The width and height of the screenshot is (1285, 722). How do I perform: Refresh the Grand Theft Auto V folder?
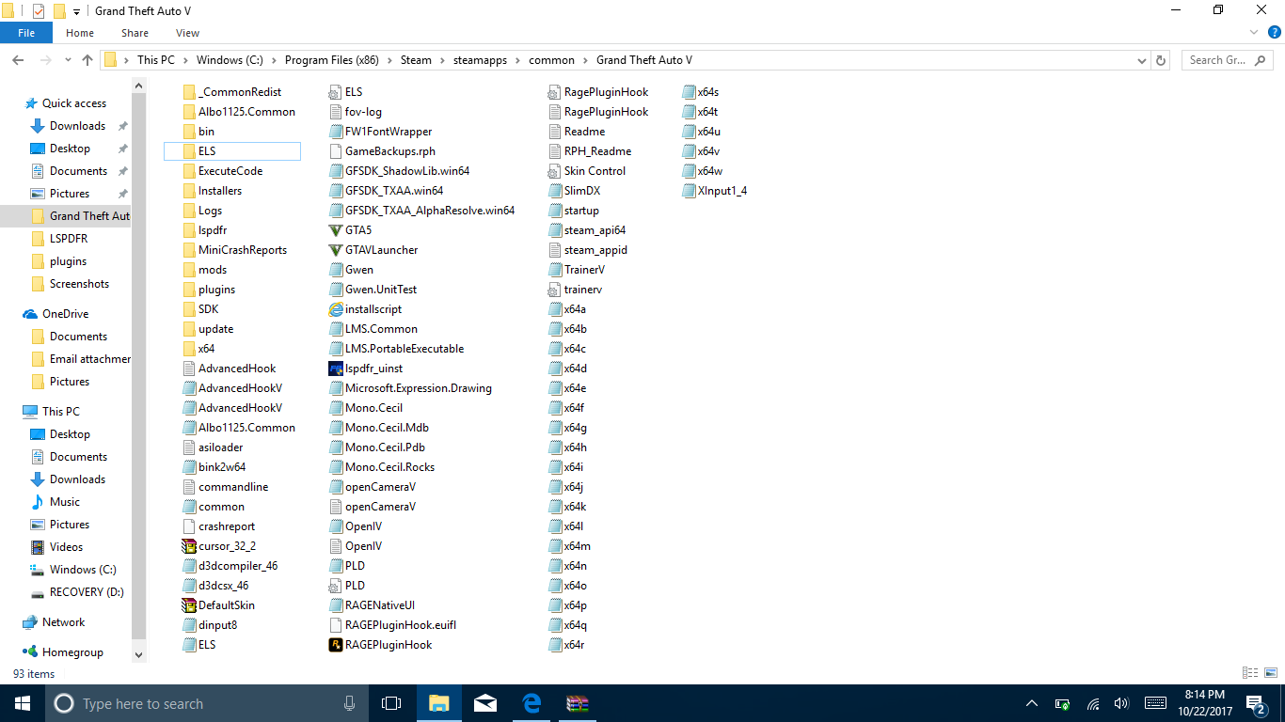(1162, 60)
